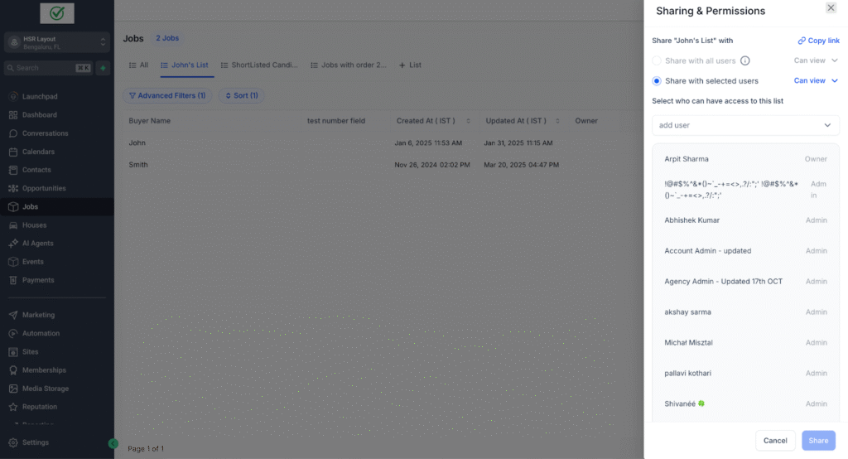Open the add user dropdown
Image resolution: width=848 pixels, height=459 pixels.
pos(745,125)
